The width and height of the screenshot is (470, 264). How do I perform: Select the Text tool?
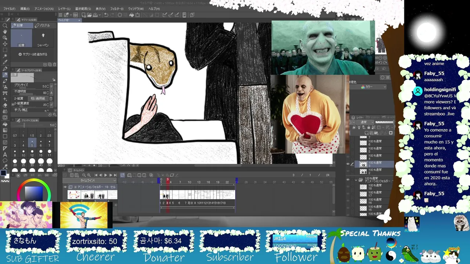click(5, 154)
